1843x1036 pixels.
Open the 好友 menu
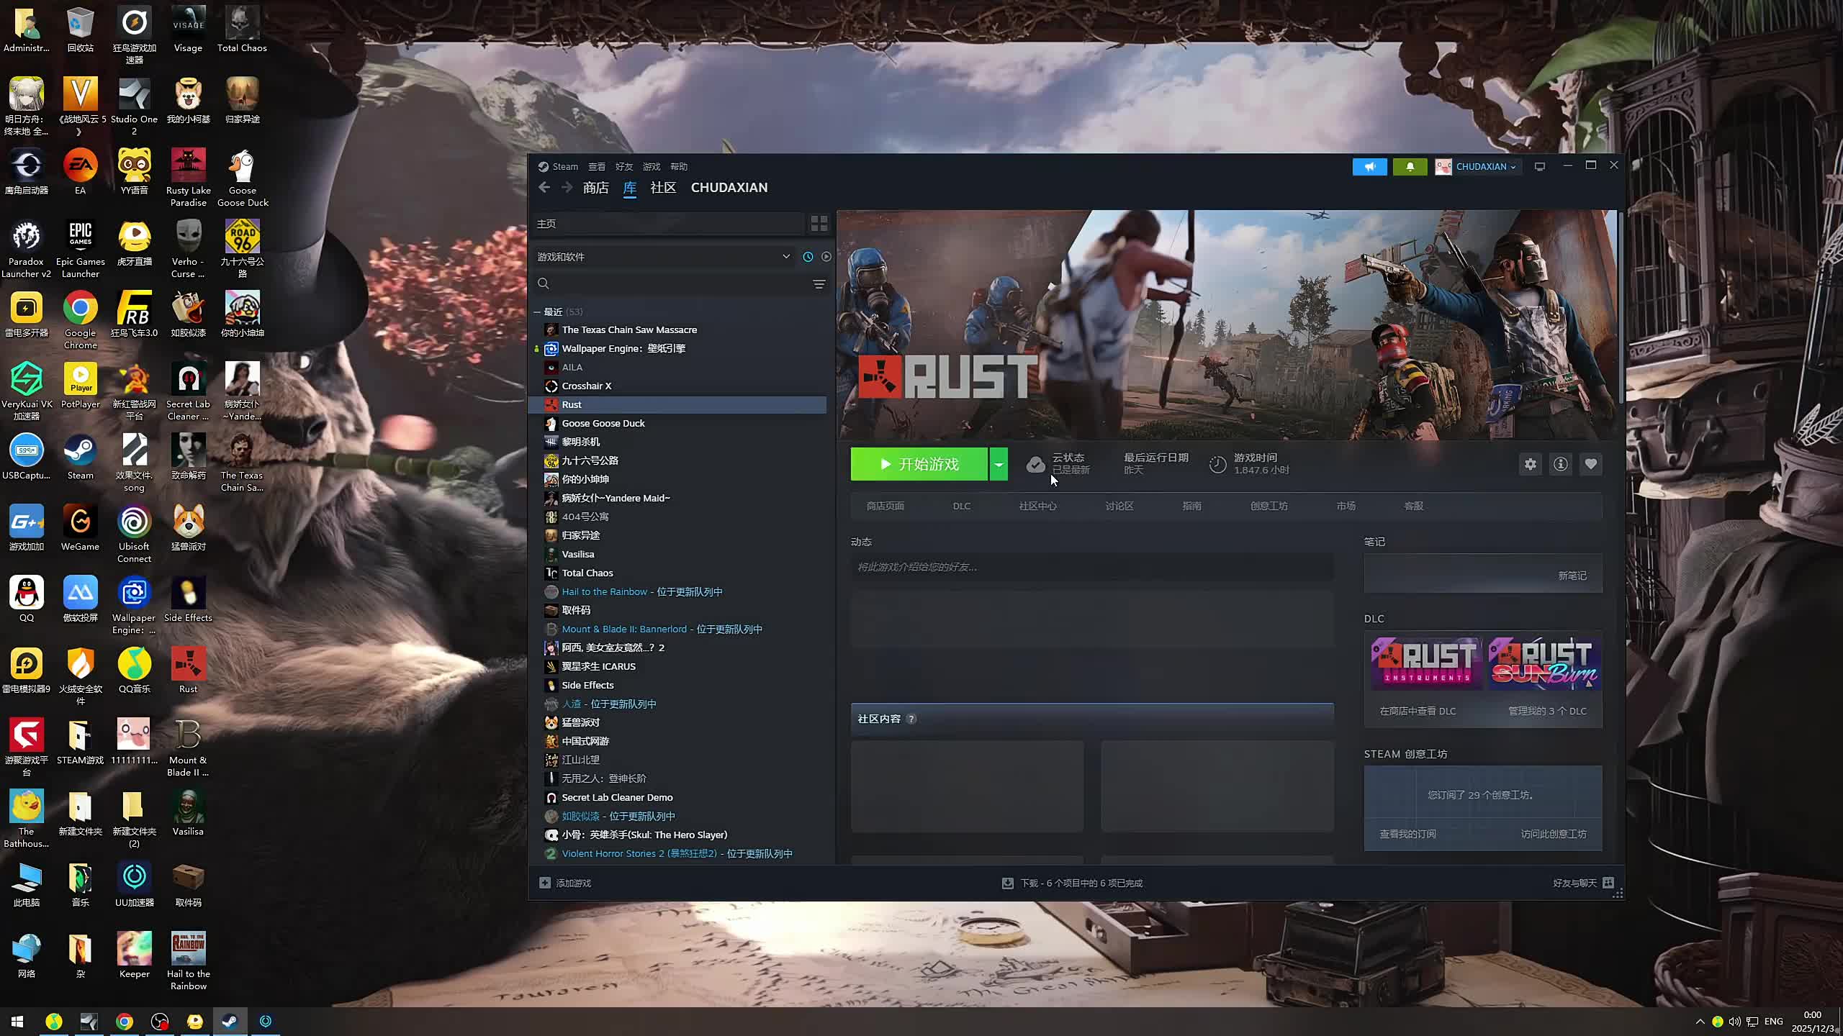click(623, 166)
